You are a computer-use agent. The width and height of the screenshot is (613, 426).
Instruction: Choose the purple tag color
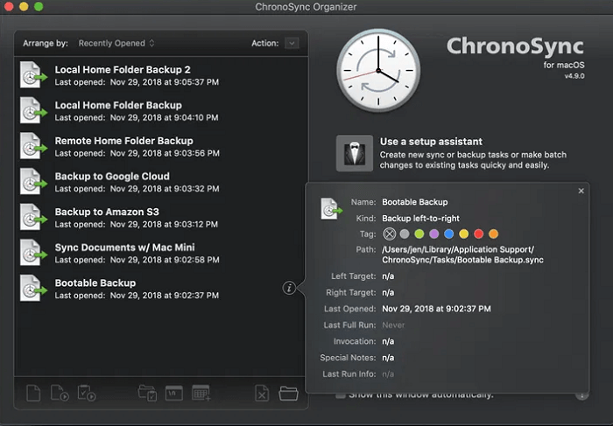click(x=434, y=234)
